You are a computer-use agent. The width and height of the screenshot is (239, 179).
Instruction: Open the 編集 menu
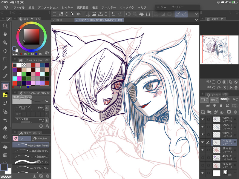click(31, 7)
